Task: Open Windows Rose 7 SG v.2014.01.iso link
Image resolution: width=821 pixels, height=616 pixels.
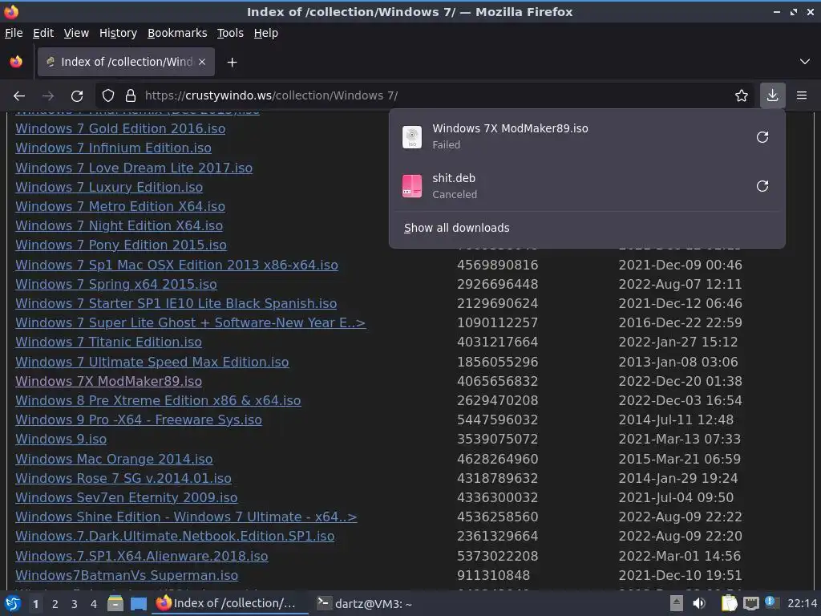Action: click(x=123, y=479)
